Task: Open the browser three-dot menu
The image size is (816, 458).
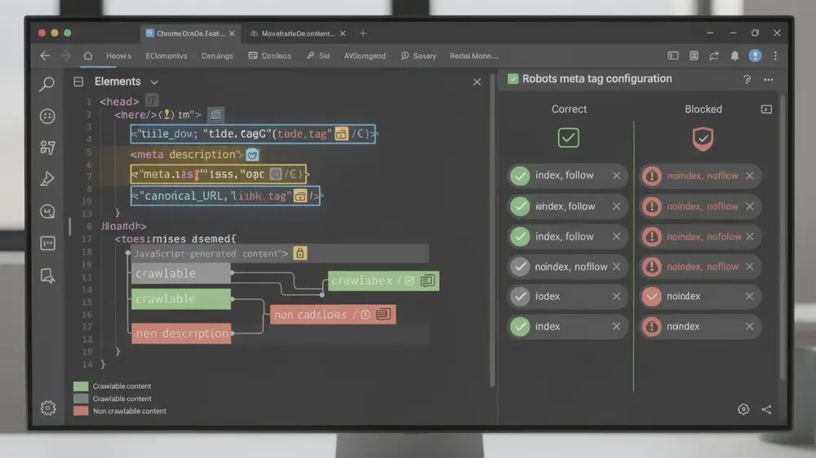Action: coord(775,55)
